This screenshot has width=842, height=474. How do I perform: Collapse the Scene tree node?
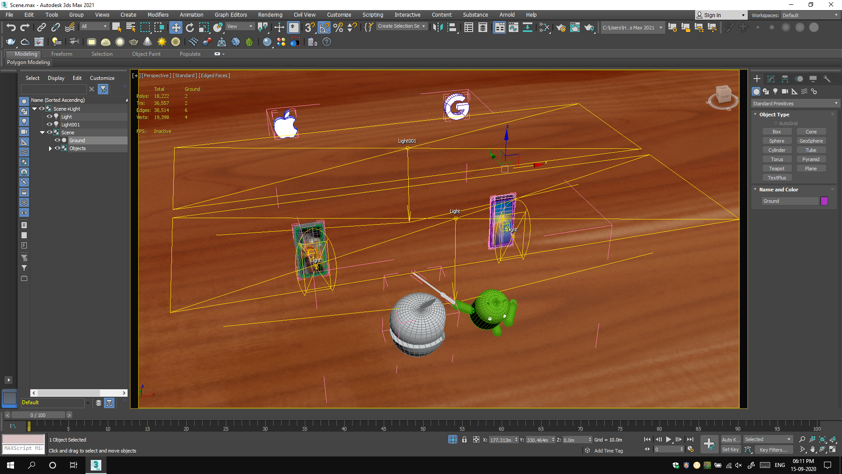(42, 133)
